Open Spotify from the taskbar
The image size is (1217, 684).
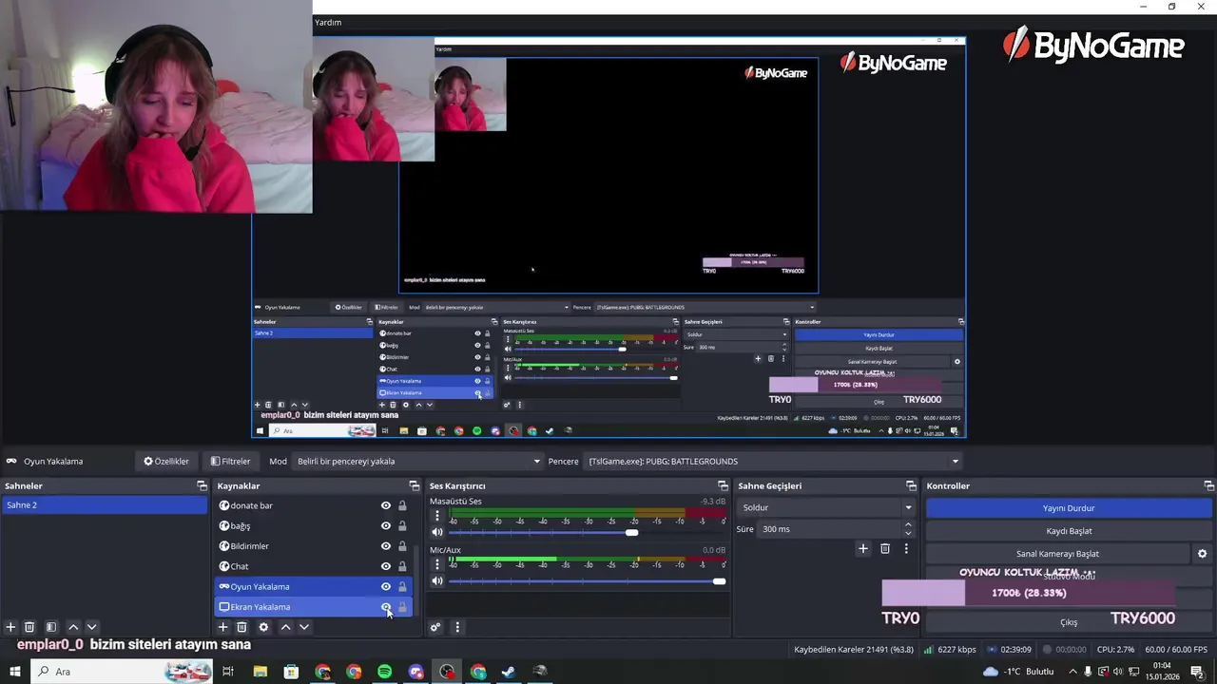(384, 672)
